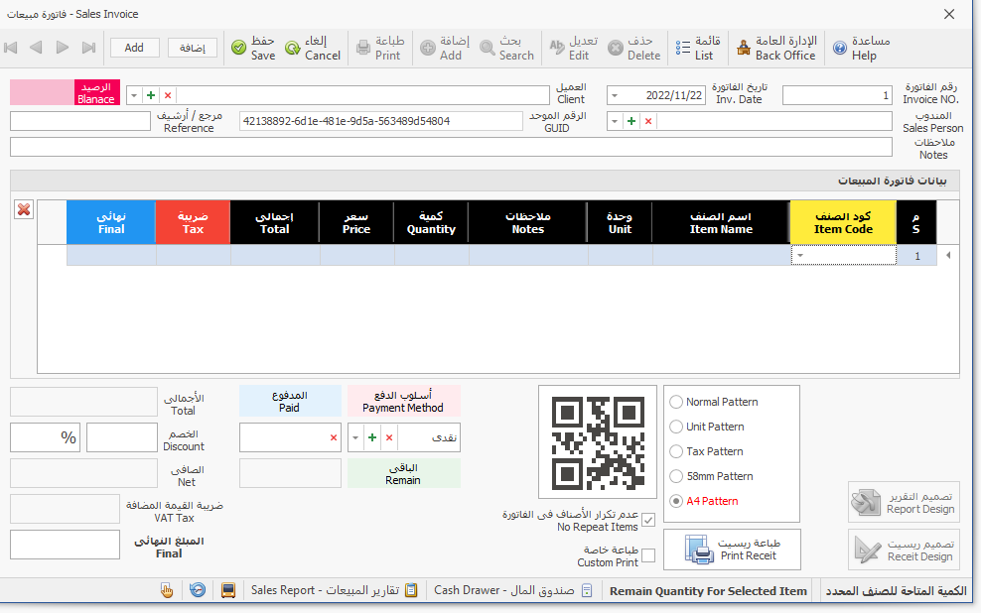Expand the Client dropdown list
Image resolution: width=981 pixels, height=613 pixels.
(134, 95)
